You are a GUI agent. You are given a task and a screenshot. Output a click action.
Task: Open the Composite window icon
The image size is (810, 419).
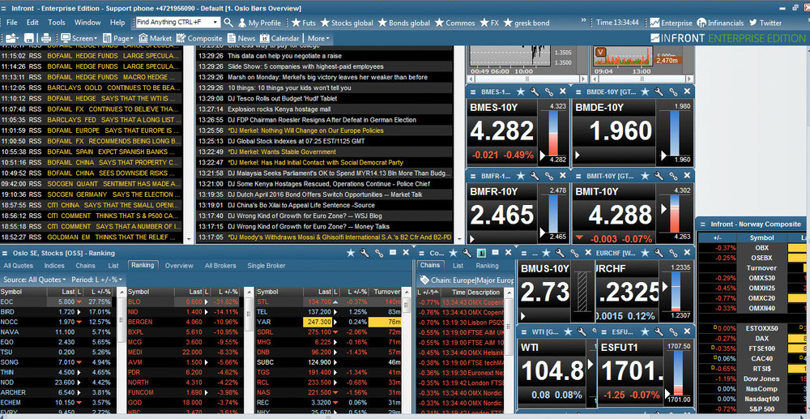(181, 38)
